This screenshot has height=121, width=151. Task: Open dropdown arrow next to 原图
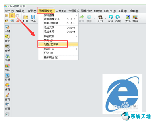[x=94, y=18]
